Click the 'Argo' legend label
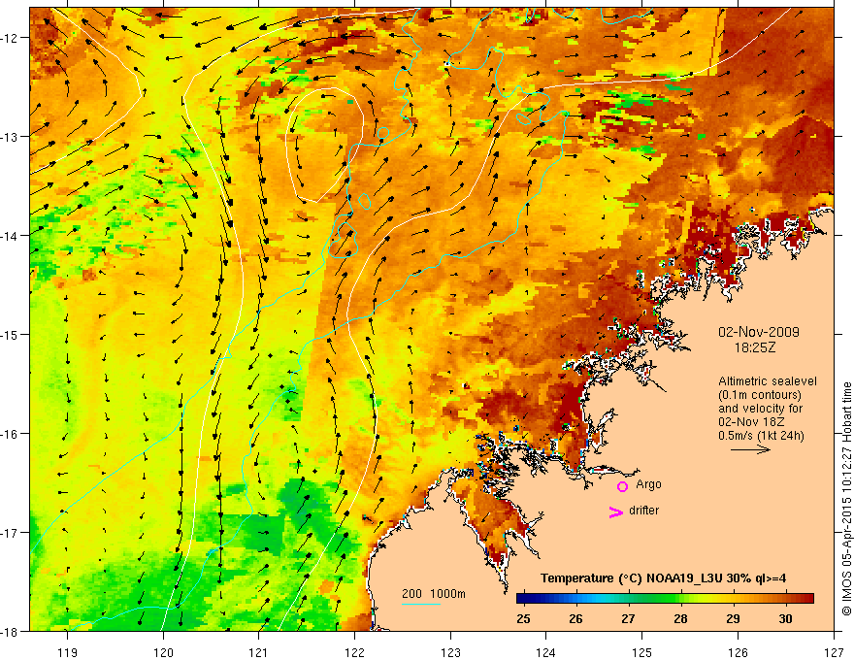 648,484
